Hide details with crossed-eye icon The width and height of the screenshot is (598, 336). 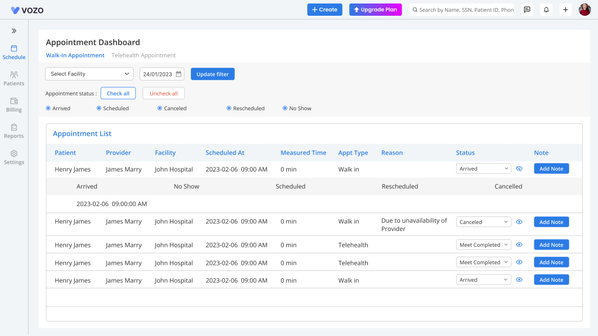click(x=519, y=169)
